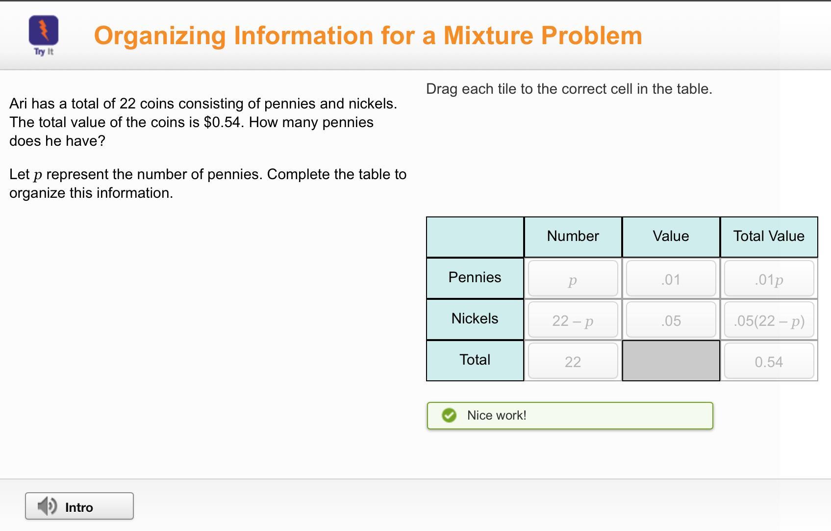The width and height of the screenshot is (831, 531).
Task: Click the page title Organizing Information for a Mixture Problem
Action: 368,35
